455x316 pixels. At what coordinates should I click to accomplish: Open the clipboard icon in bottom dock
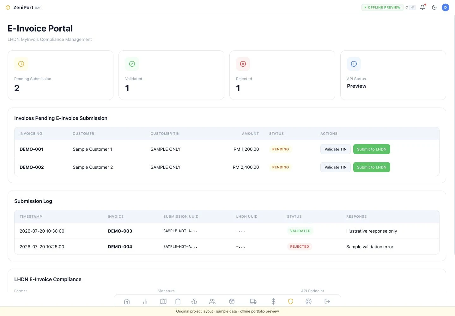click(178, 301)
